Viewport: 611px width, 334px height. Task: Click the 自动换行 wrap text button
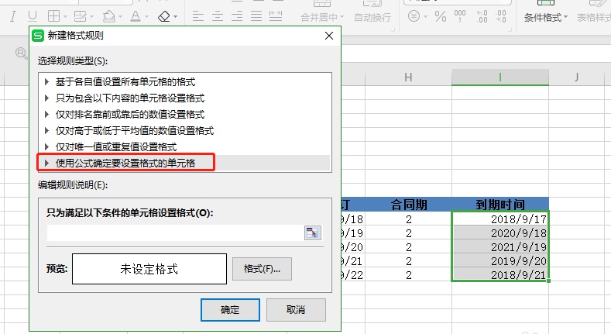point(372,18)
